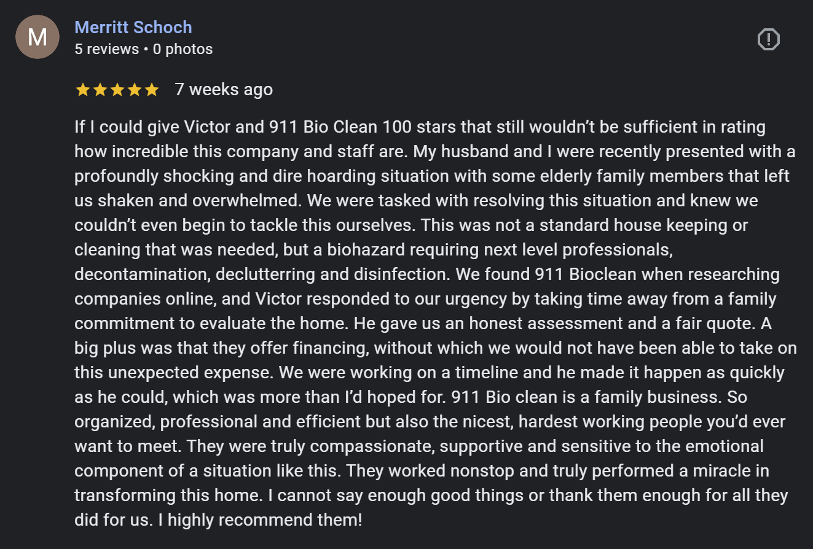Select the fifth rating star

tap(152, 89)
